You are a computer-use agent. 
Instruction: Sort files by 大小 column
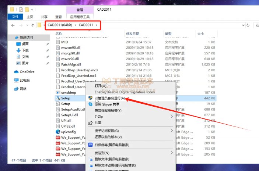coord(200,33)
